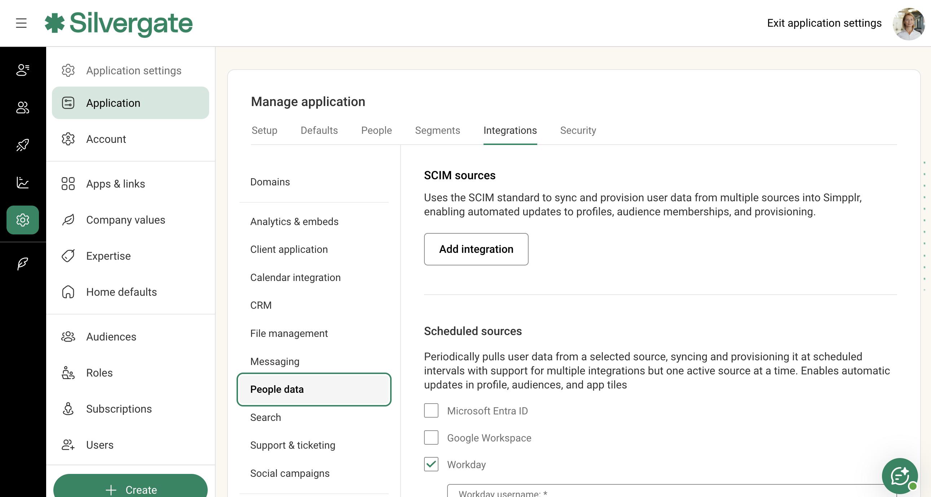This screenshot has width=931, height=497.
Task: Click the user avatar photo
Action: tap(908, 24)
